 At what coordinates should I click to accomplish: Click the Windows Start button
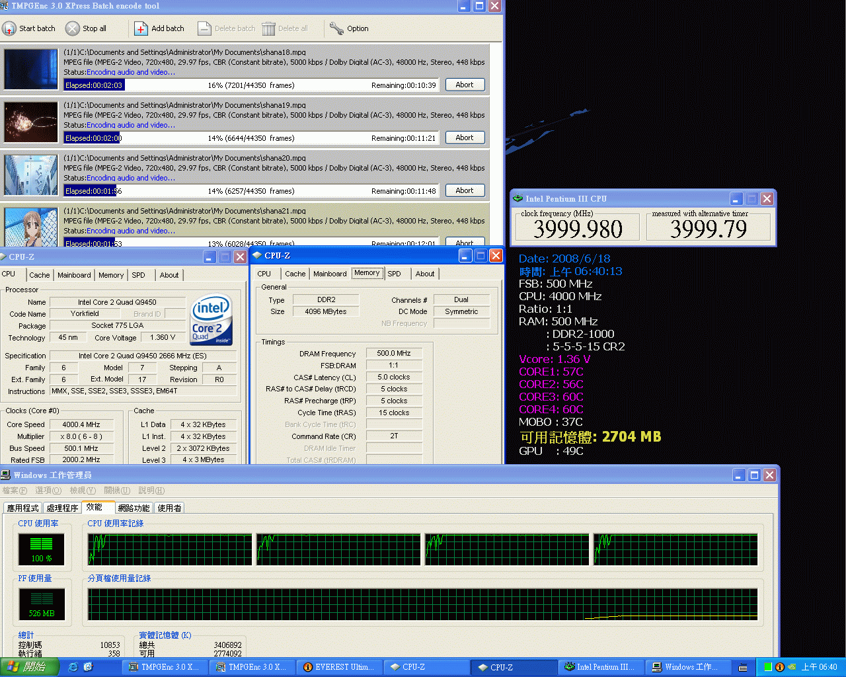(30, 667)
